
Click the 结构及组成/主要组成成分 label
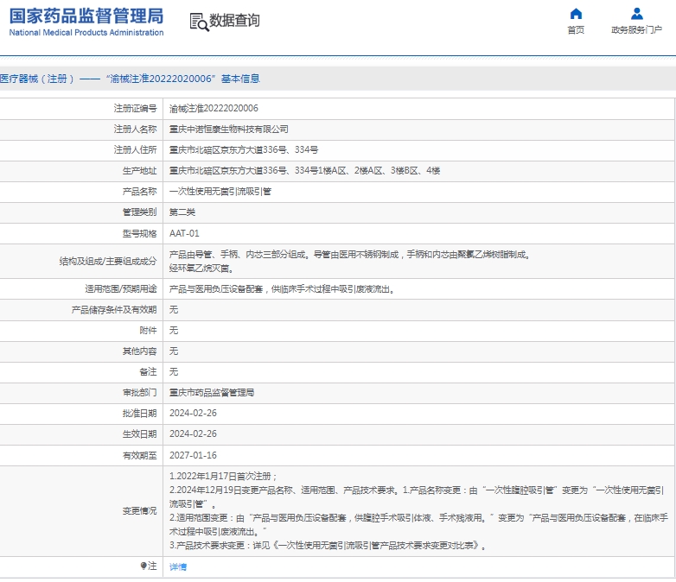click(x=108, y=262)
